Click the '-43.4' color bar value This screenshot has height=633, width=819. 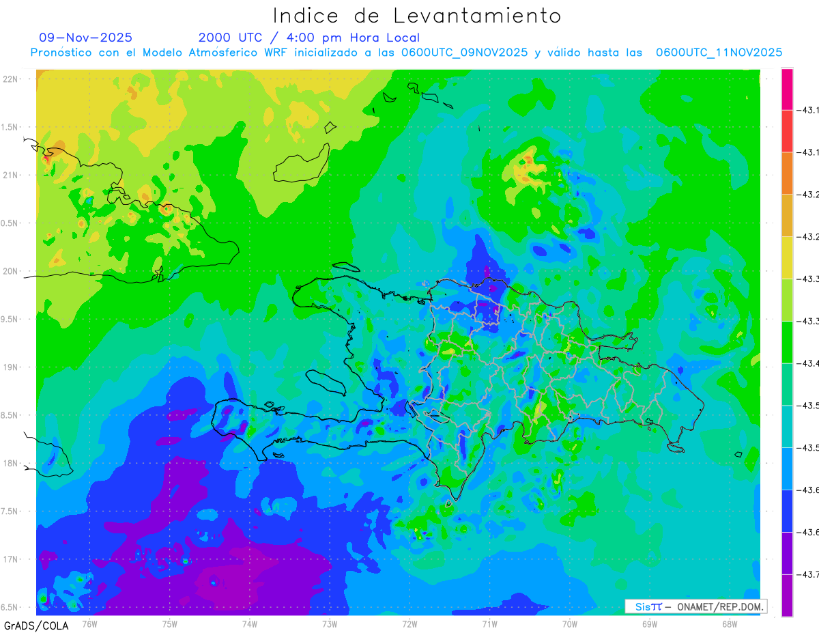click(809, 363)
